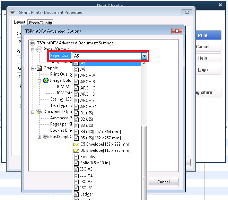Select ARCH E1 paper size
This screenshot has height=200, width=228.
pos(107,107)
